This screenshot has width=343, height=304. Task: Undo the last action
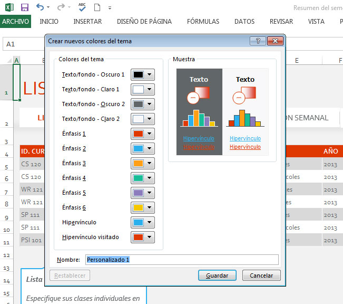coord(40,7)
